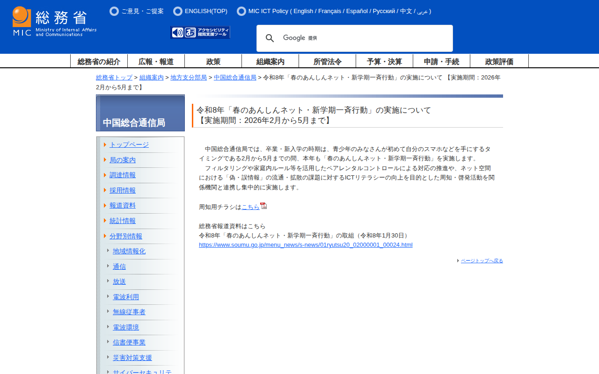Select 申請・手続 in the navigation bar
Image resolution: width=599 pixels, height=374 pixels.
[x=441, y=61]
